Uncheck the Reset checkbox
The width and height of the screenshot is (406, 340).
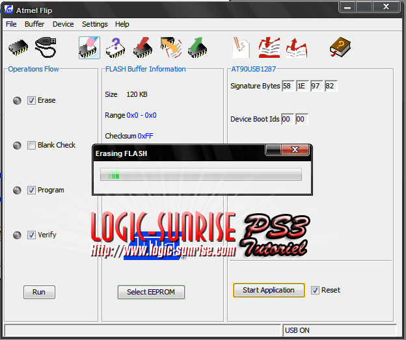pyautogui.click(x=315, y=291)
